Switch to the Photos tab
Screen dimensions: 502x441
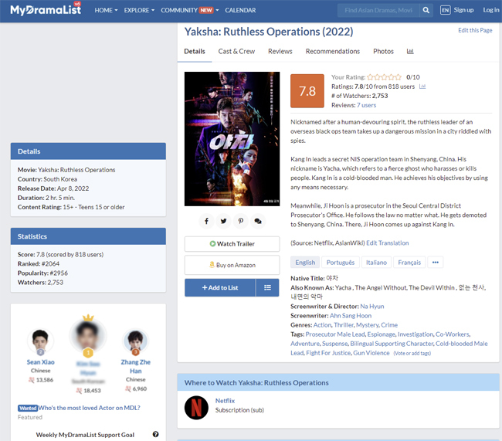(x=383, y=51)
